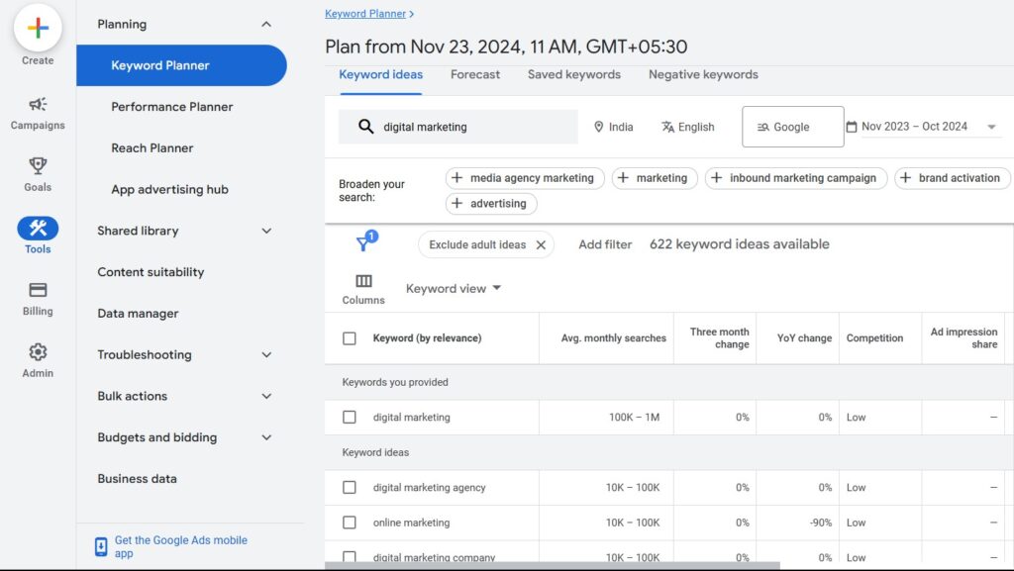Select the Tools wrench icon
This screenshot has width=1014, height=571.
(38, 228)
